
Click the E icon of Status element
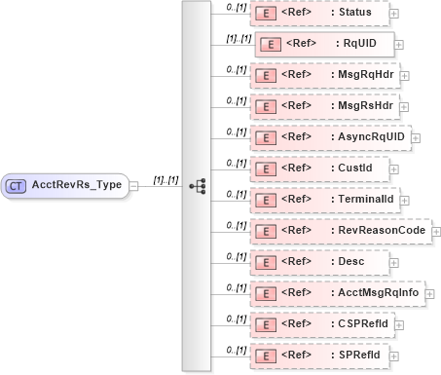tap(266, 14)
